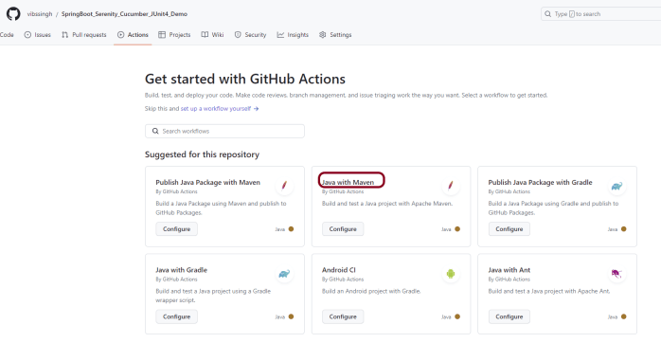Open repository Settings tab
This screenshot has width=661, height=343.
tap(335, 35)
